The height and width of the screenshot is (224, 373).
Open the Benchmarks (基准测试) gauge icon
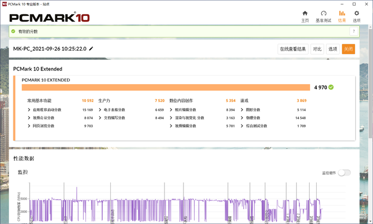pos(323,14)
